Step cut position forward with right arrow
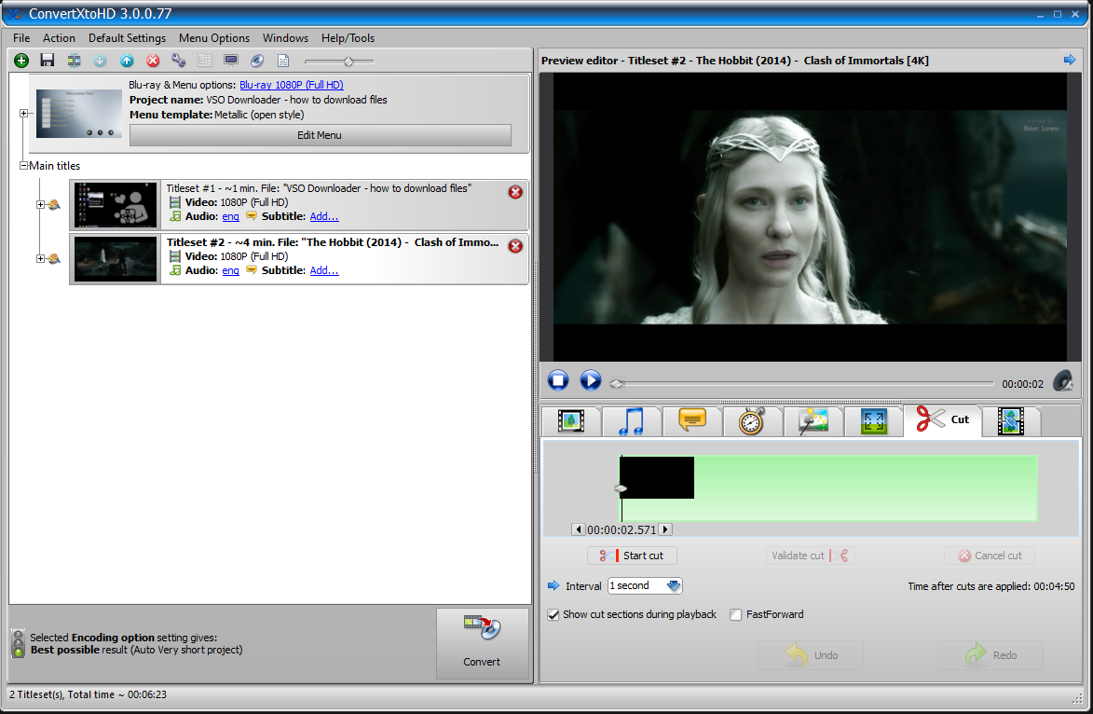This screenshot has height=714, width=1093. coord(665,529)
